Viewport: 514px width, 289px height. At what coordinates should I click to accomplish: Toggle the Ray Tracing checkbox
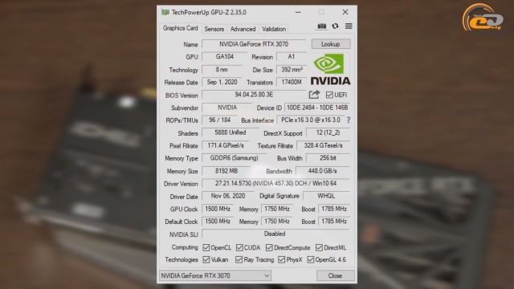[x=239, y=259]
